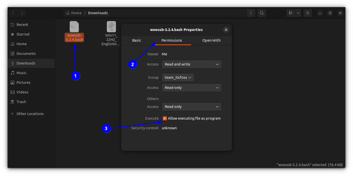The image size is (353, 176).
Task: Open the Music folder in sidebar
Action: click(x=22, y=73)
